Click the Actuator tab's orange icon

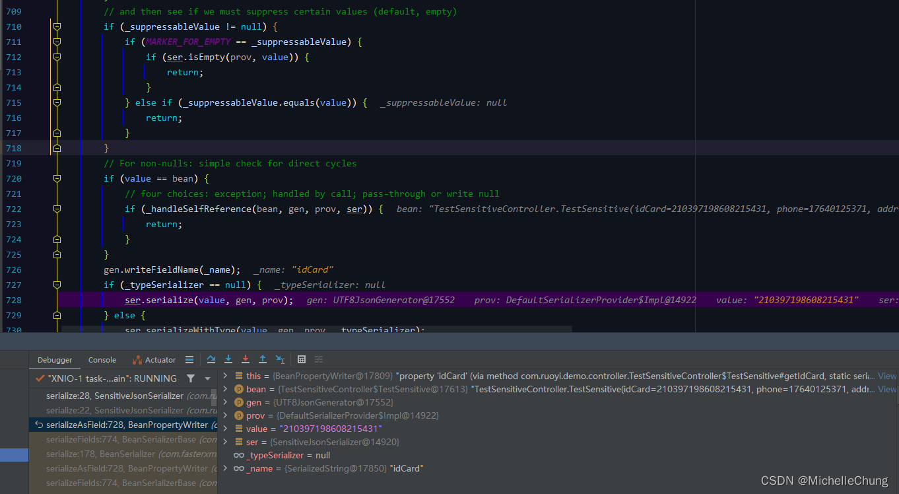click(x=137, y=360)
